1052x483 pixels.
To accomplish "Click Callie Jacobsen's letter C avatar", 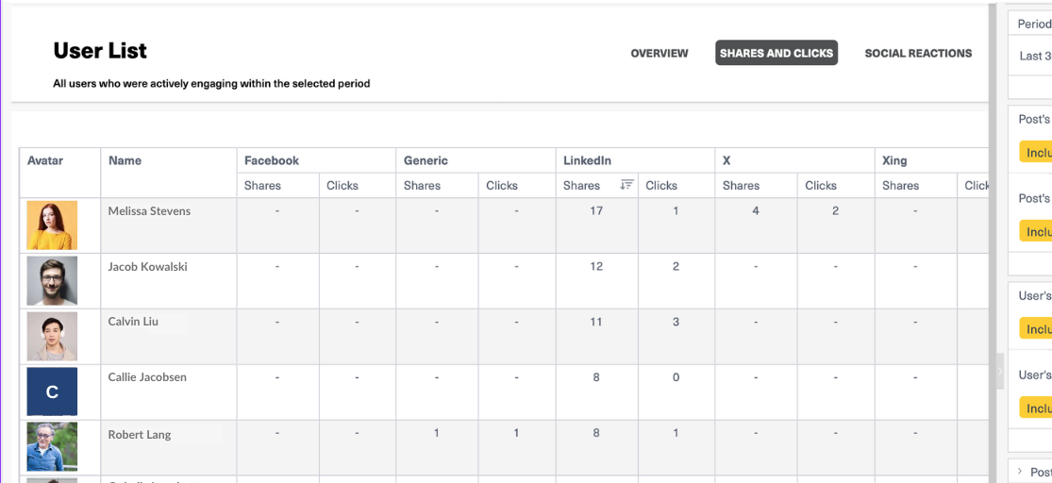I will (x=52, y=391).
